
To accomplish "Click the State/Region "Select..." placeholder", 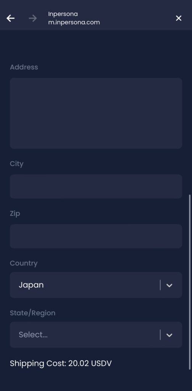I will click(x=33, y=334).
